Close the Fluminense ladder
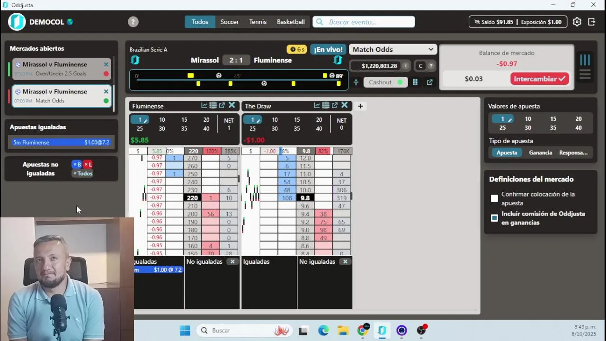The height and width of the screenshot is (341, 606). 232,105
